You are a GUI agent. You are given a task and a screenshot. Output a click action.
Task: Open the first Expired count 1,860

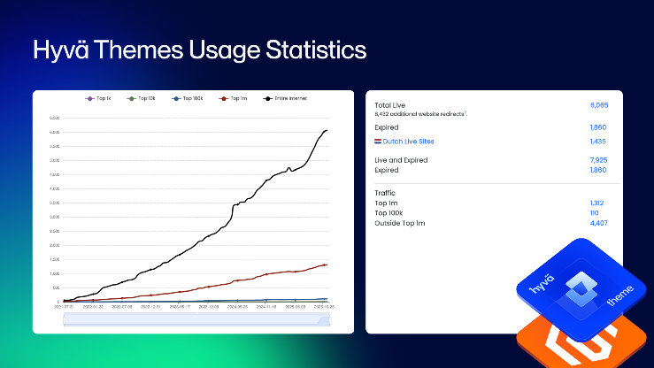coord(598,127)
